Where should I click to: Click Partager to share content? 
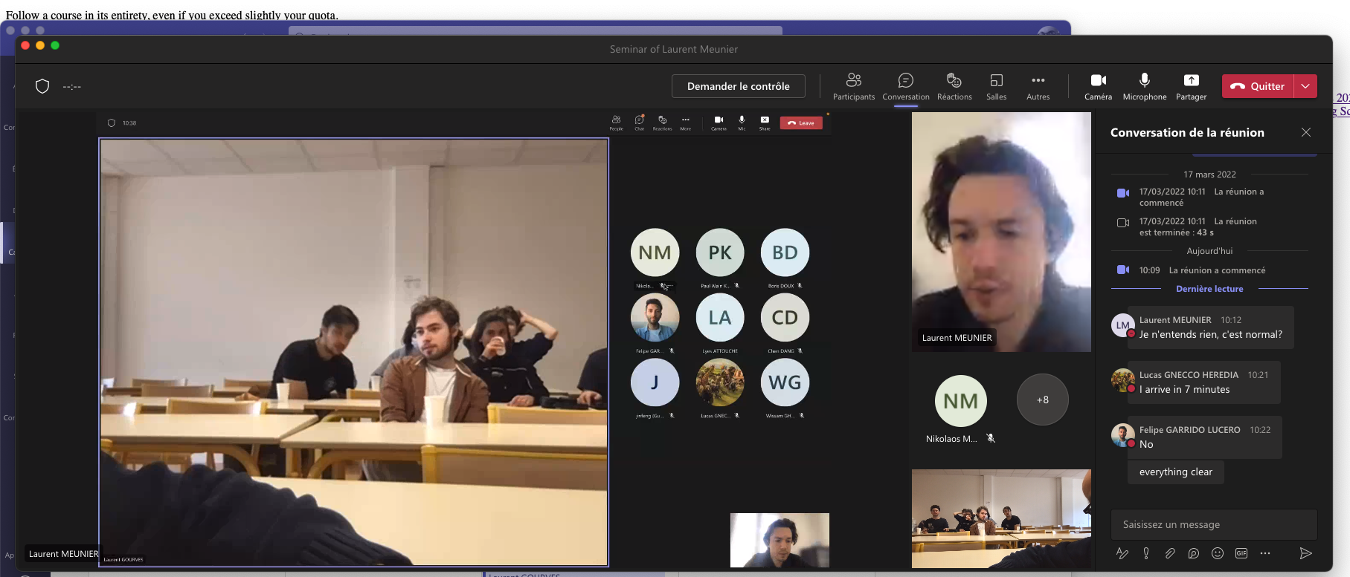coord(1191,86)
